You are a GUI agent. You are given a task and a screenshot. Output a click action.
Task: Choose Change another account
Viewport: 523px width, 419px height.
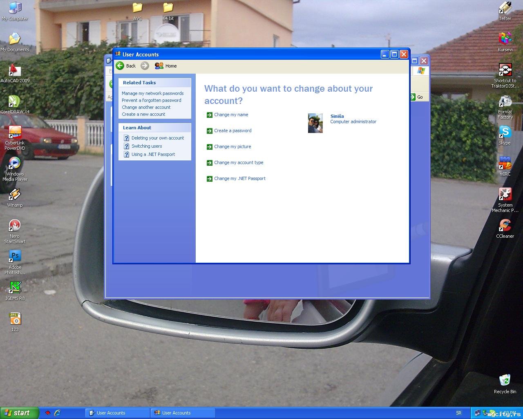pyautogui.click(x=146, y=107)
